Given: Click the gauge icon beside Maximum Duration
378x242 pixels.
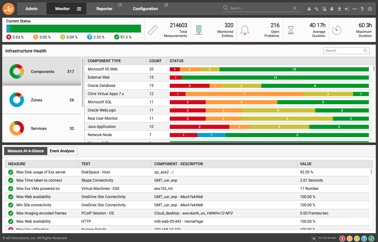Looking at the screenshot, I should click(x=337, y=30).
